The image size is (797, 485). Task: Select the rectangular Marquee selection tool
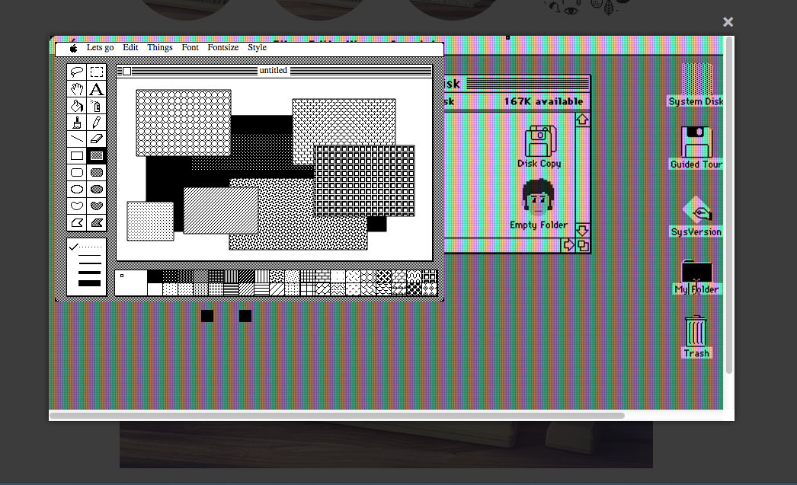tap(97, 72)
